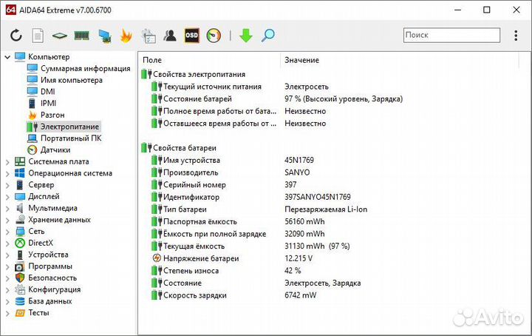Select the Программы tree item

tap(44, 266)
